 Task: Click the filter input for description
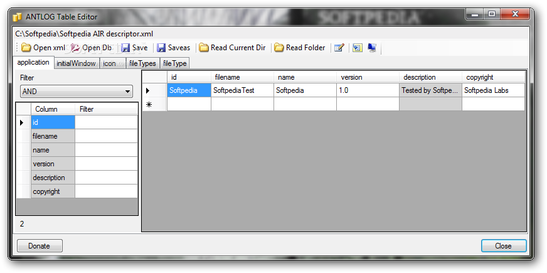pyautogui.click(x=106, y=178)
